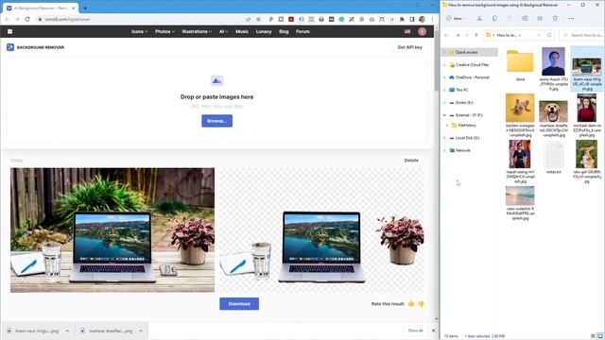
Task: Click Delete trash icon in File Explorer
Action: (x=555, y=18)
